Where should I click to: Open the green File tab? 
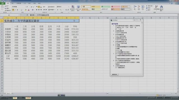(3, 3)
